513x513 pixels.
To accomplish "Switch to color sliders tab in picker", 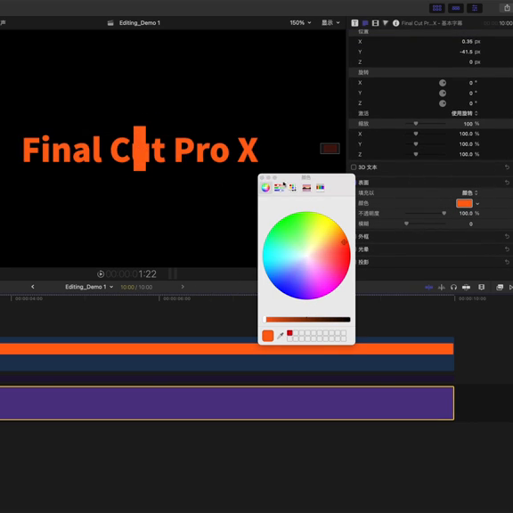I will (280, 187).
